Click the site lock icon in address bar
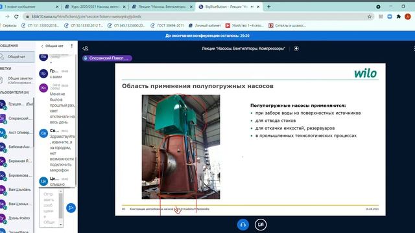Screen dimensions: 415x233 point(27,17)
